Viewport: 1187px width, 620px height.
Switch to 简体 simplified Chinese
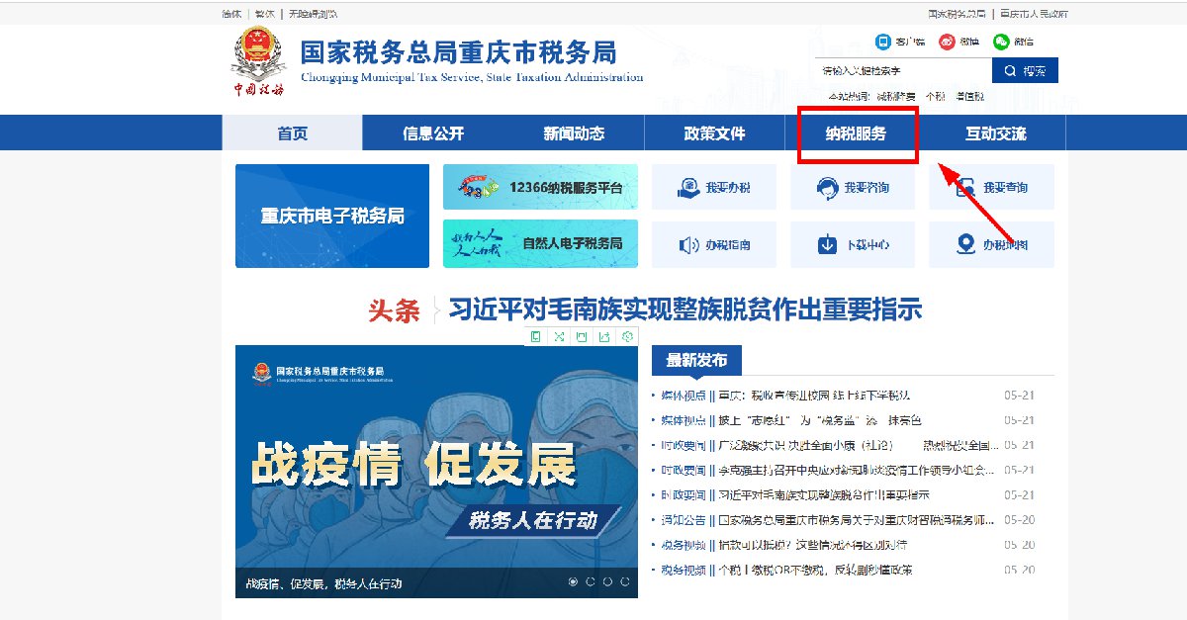[230, 14]
